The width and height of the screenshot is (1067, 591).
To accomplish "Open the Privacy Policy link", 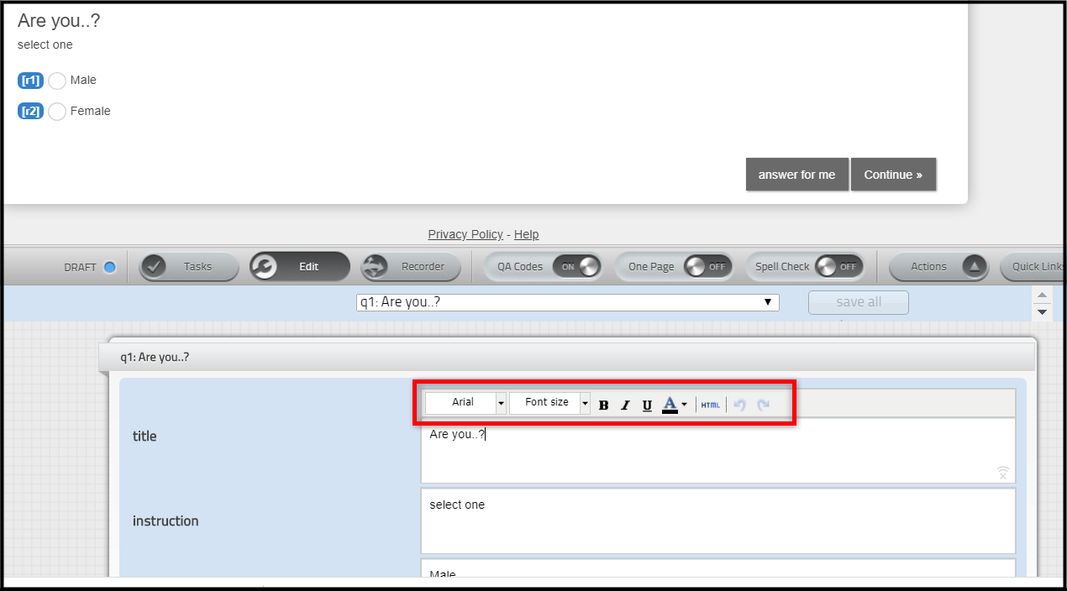I will tap(465, 234).
